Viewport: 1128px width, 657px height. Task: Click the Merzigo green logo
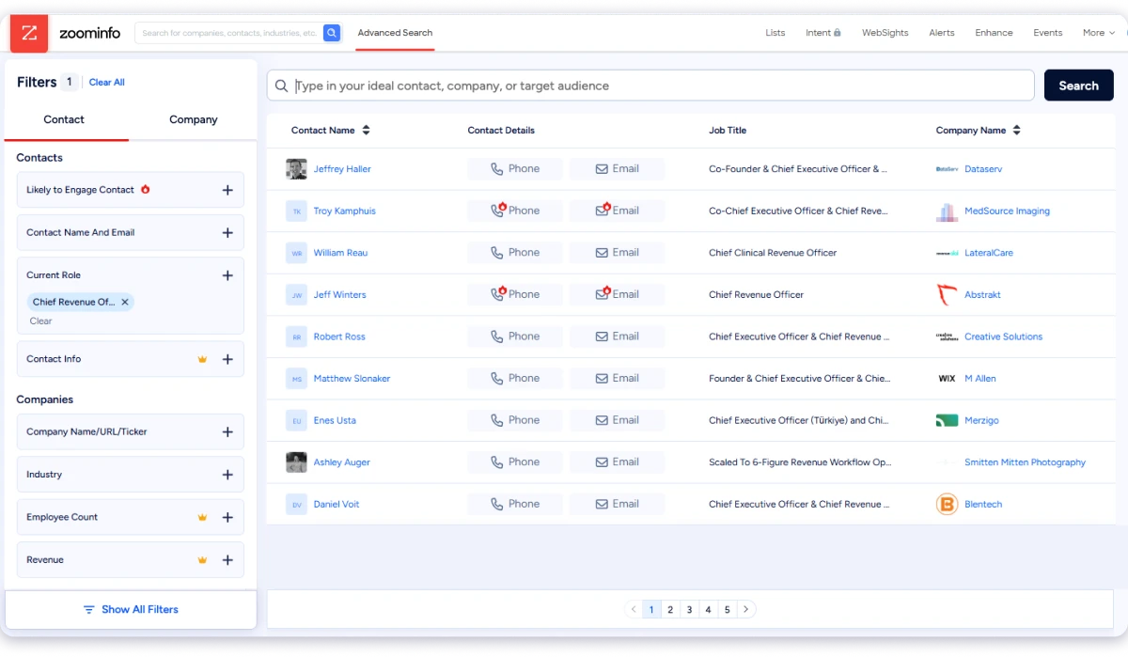[x=947, y=420]
